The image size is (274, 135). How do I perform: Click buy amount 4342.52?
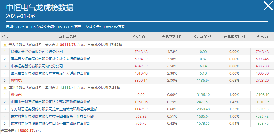point(141,66)
